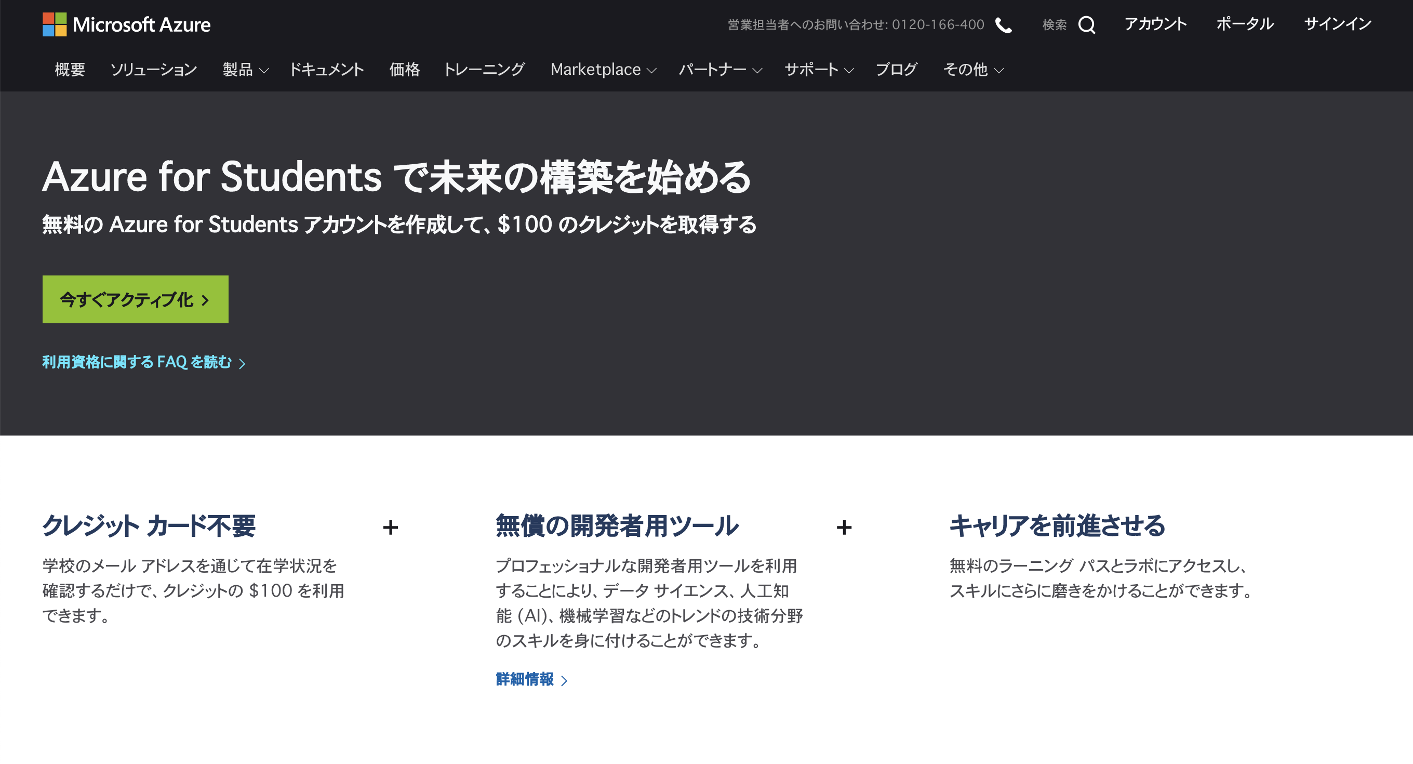Click サインイン to sign in

[x=1337, y=24]
